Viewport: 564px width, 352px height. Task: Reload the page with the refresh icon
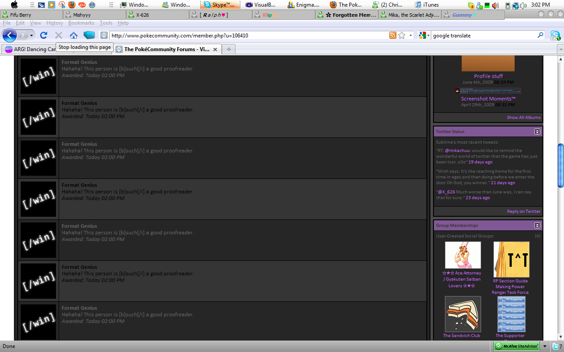43,35
